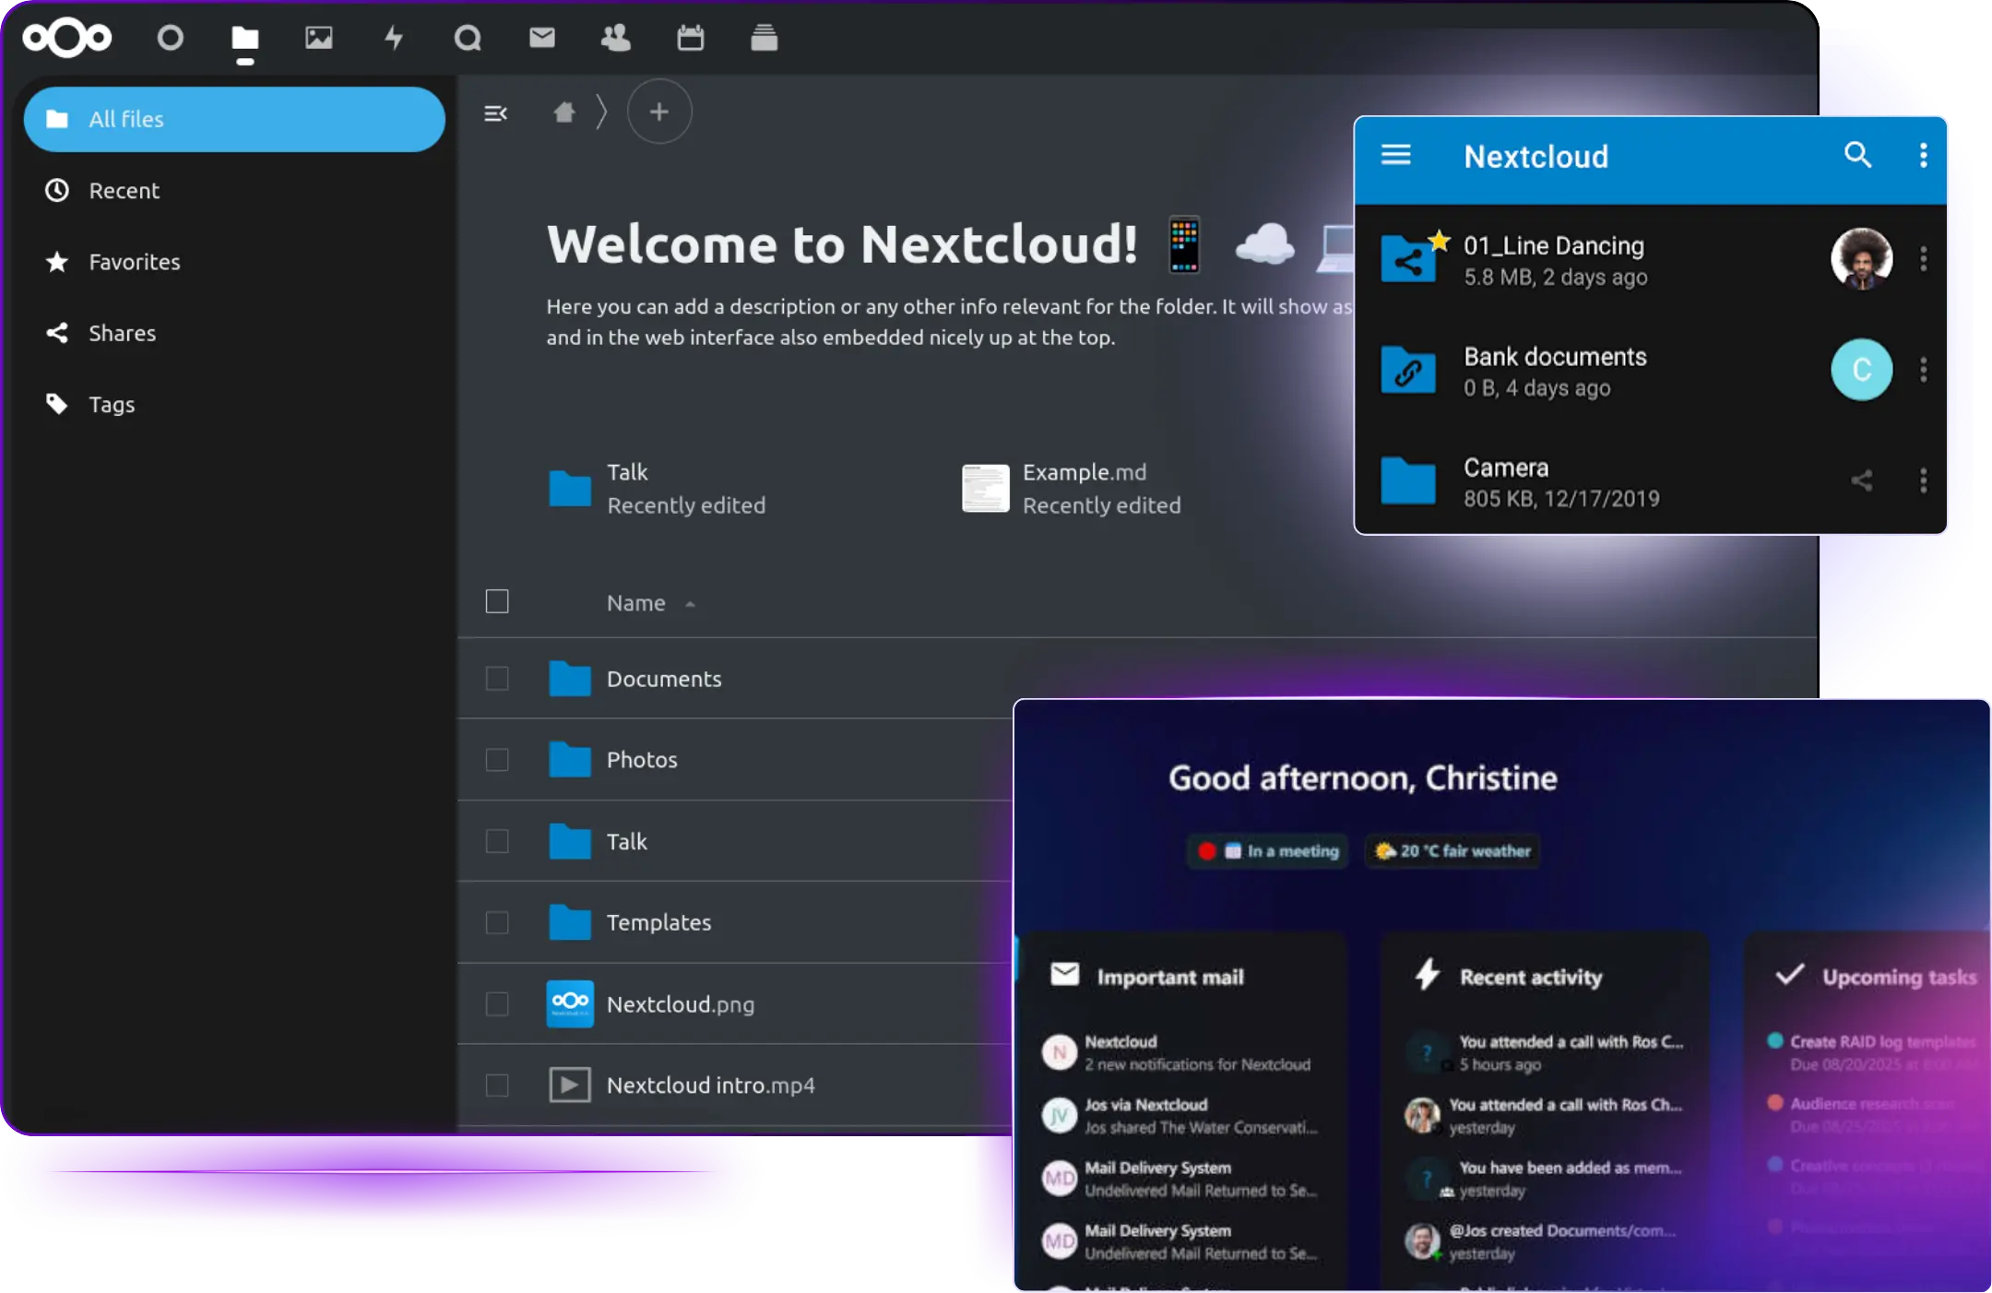Click avatar on 01_Line Dancing row

[x=1862, y=259]
